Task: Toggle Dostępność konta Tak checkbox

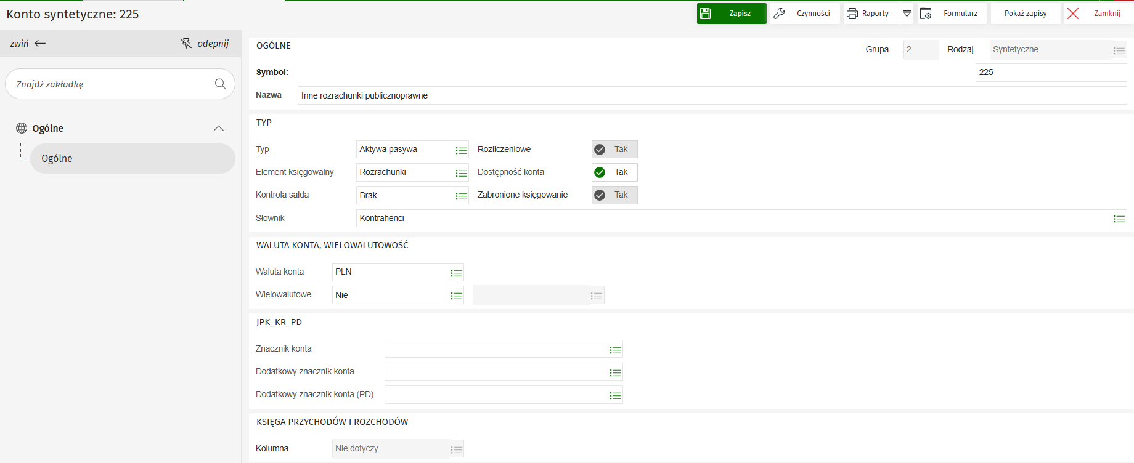Action: [x=600, y=172]
